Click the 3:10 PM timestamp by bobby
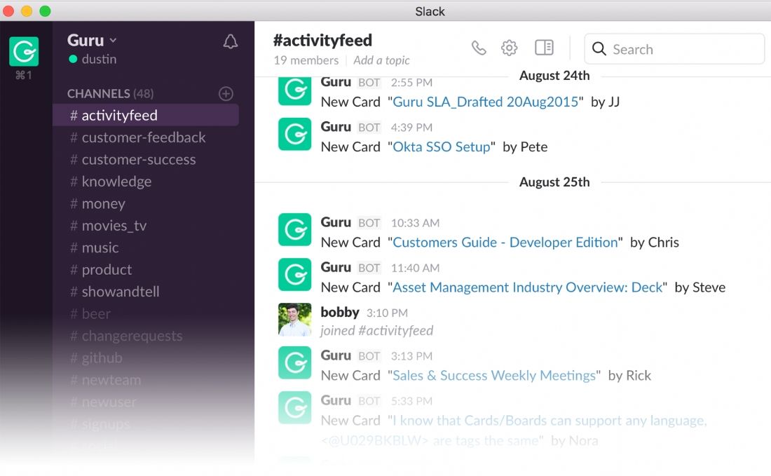This screenshot has height=476, width=771. coord(387,313)
